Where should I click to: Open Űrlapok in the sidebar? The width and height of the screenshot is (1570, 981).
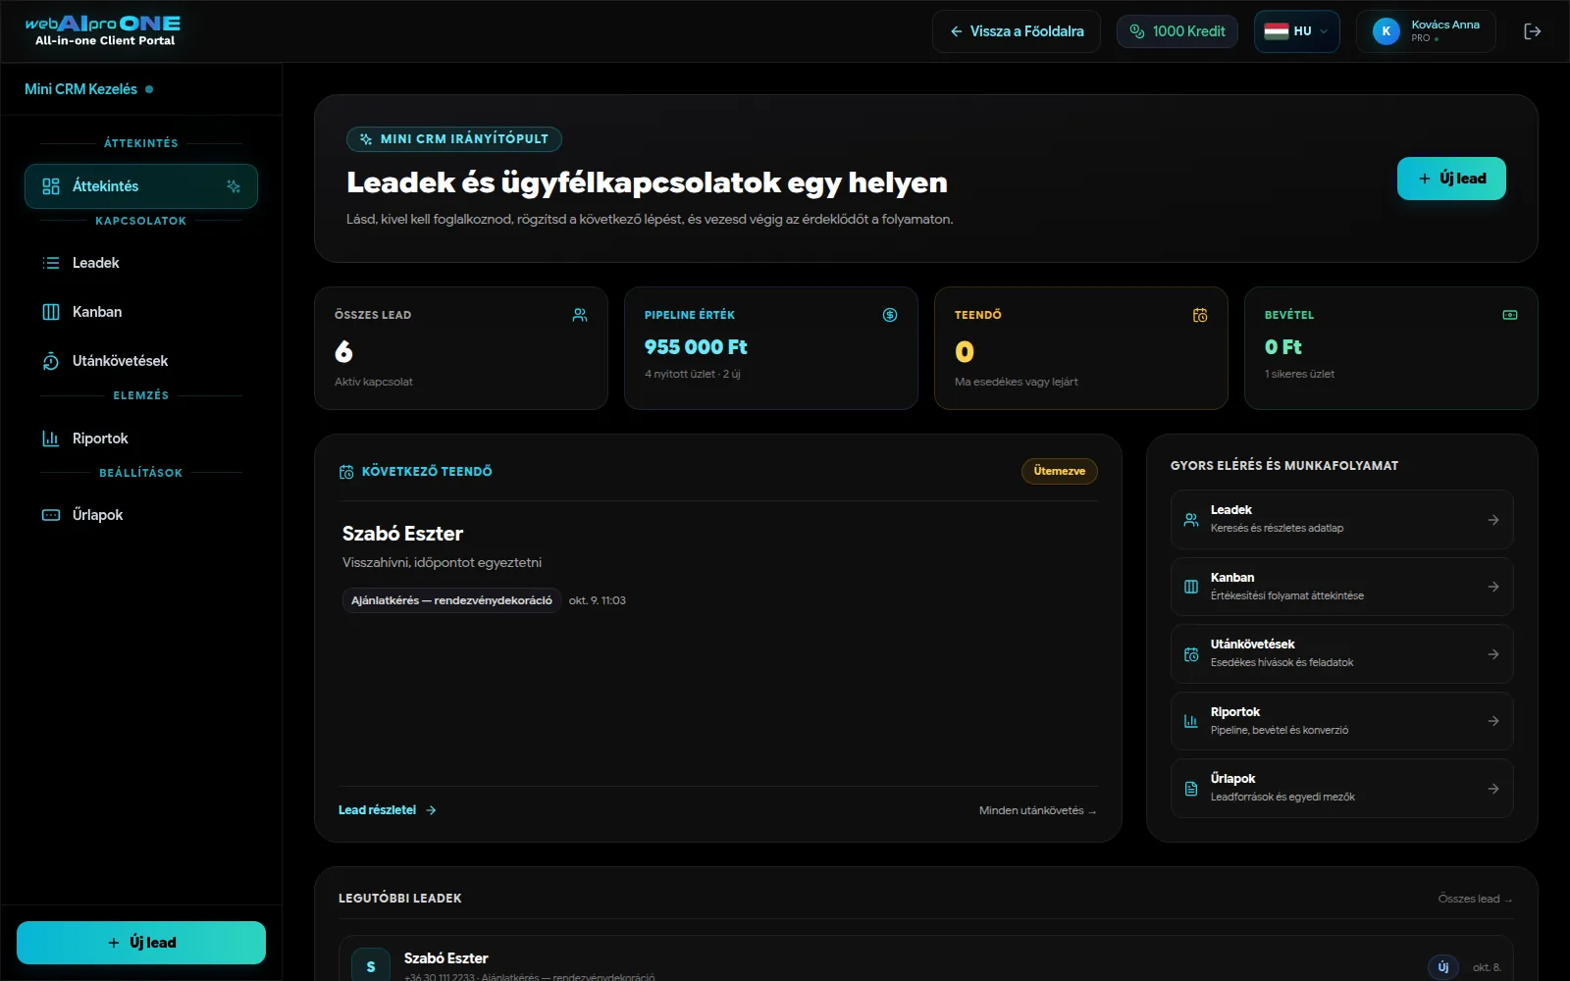pyautogui.click(x=141, y=515)
